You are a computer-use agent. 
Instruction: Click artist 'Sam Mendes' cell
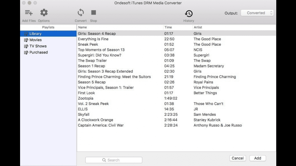click(x=204, y=114)
